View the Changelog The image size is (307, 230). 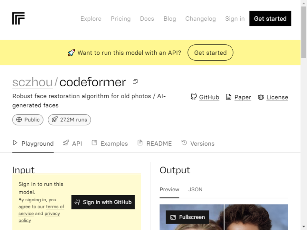coord(201,19)
